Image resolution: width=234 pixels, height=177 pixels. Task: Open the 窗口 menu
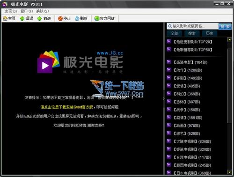click(27, 11)
